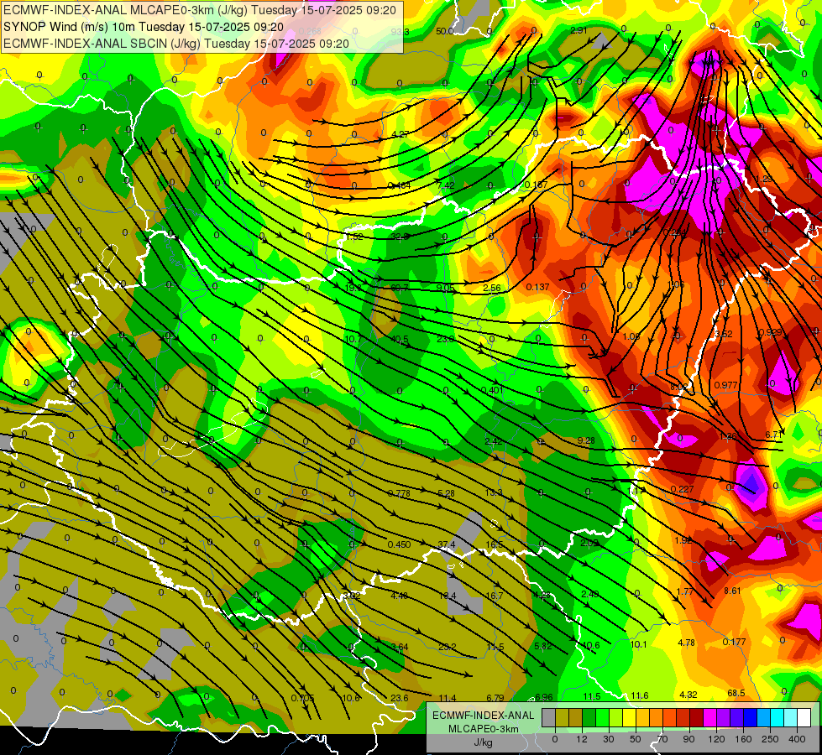The height and width of the screenshot is (755, 822).
Task: Click the map value 6.96
Action: coord(543,697)
